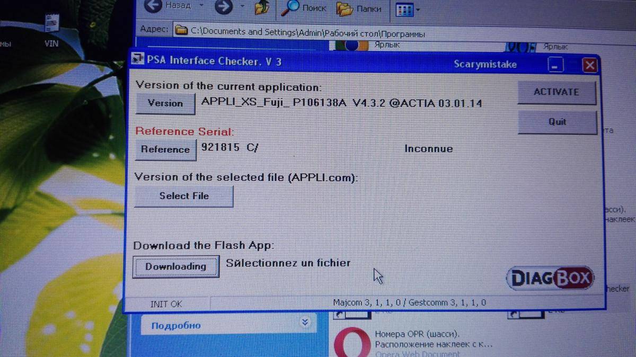Open the Select File dialog button

[x=184, y=196]
